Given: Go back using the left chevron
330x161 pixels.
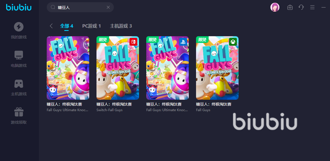Looking at the screenshot, I should [x=51, y=26].
